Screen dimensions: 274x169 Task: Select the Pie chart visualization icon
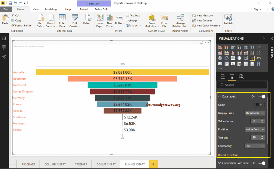[x=220, y=58]
